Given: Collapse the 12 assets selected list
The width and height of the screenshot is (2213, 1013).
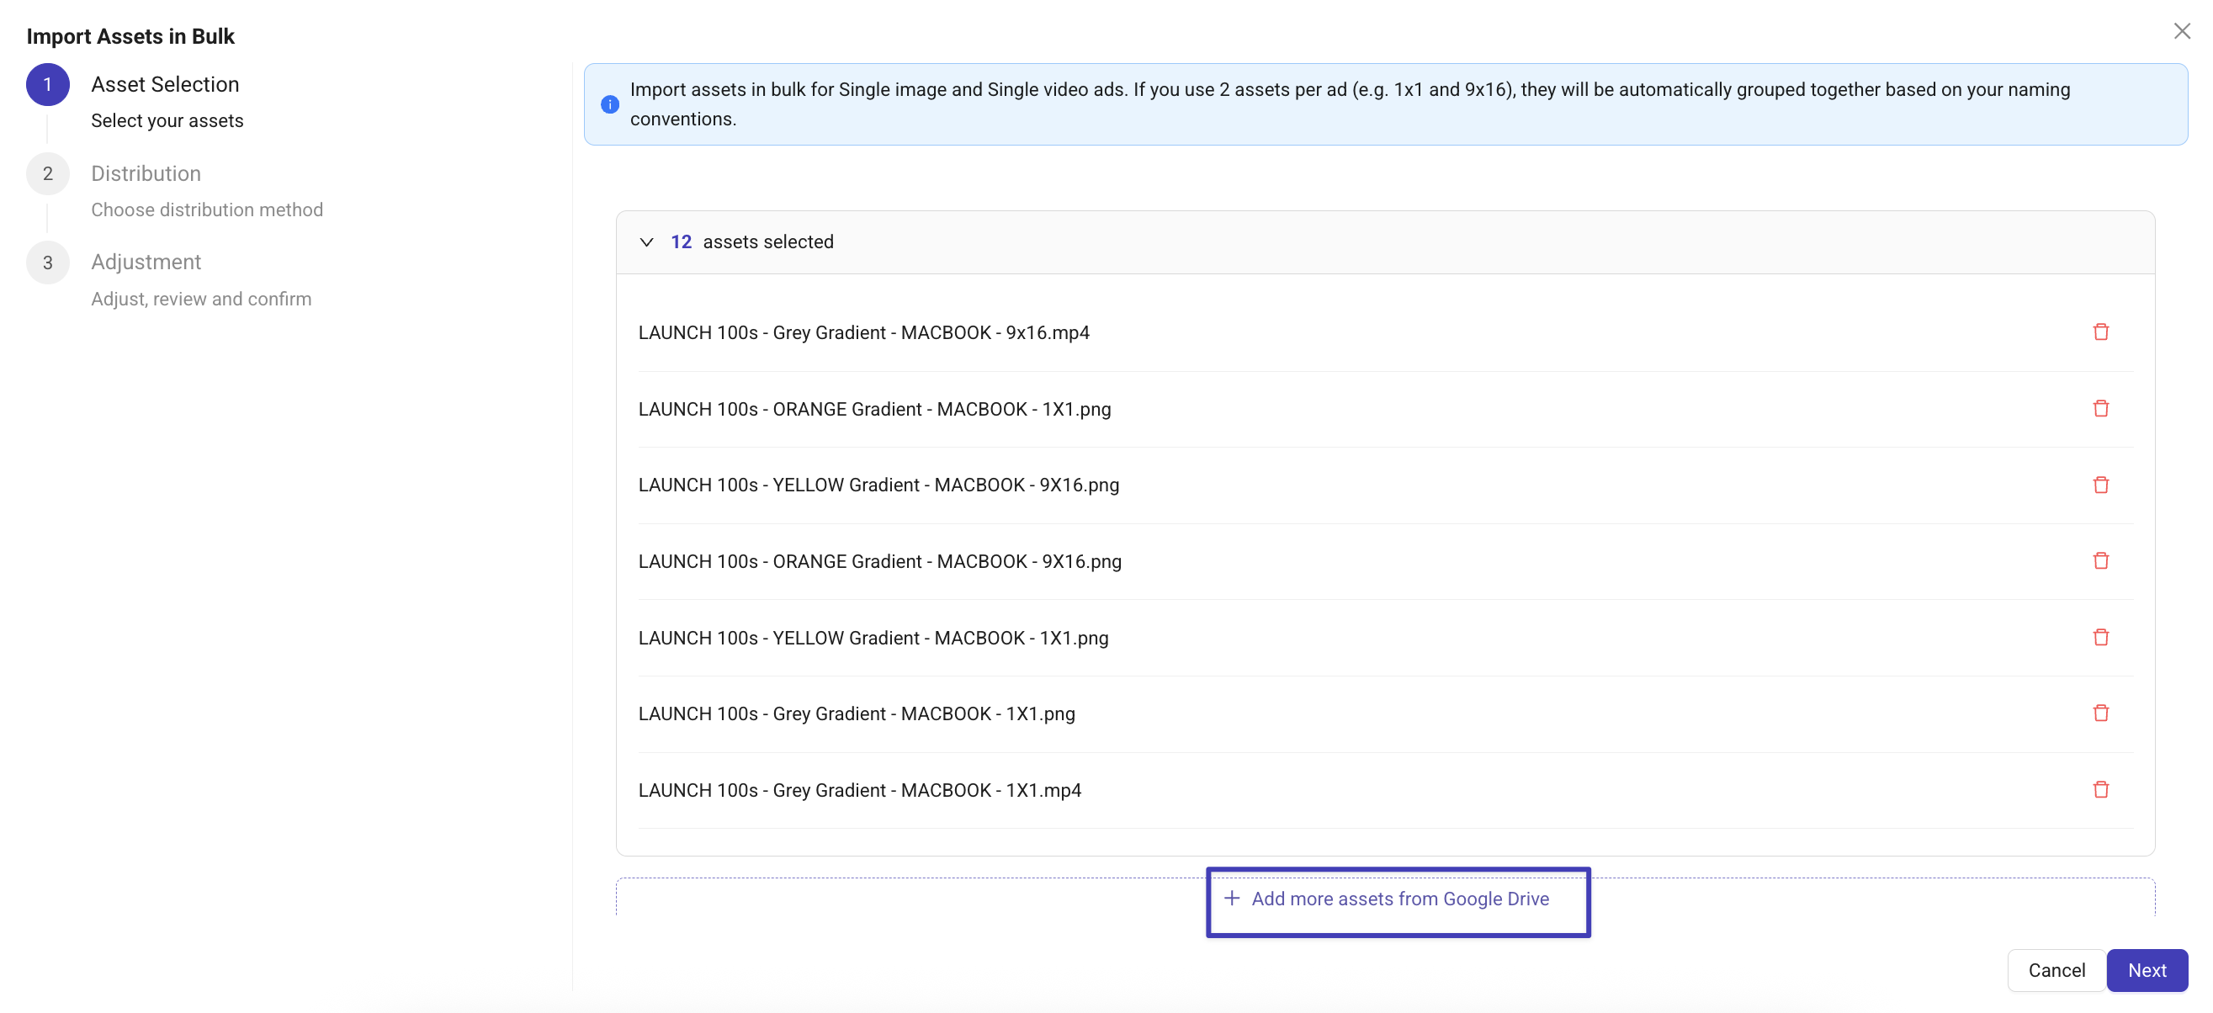Looking at the screenshot, I should [647, 242].
